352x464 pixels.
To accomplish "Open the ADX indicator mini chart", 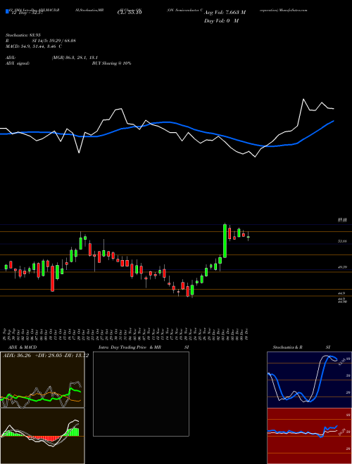I will 42,380.
